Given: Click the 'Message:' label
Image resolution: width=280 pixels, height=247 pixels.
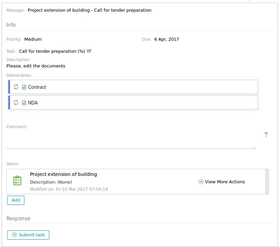Looking at the screenshot, I should (x=16, y=10).
